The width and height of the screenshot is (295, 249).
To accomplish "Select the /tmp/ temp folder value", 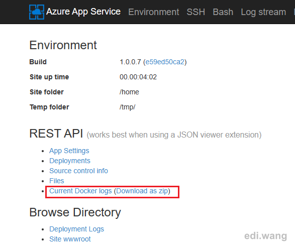I will 127,107.
